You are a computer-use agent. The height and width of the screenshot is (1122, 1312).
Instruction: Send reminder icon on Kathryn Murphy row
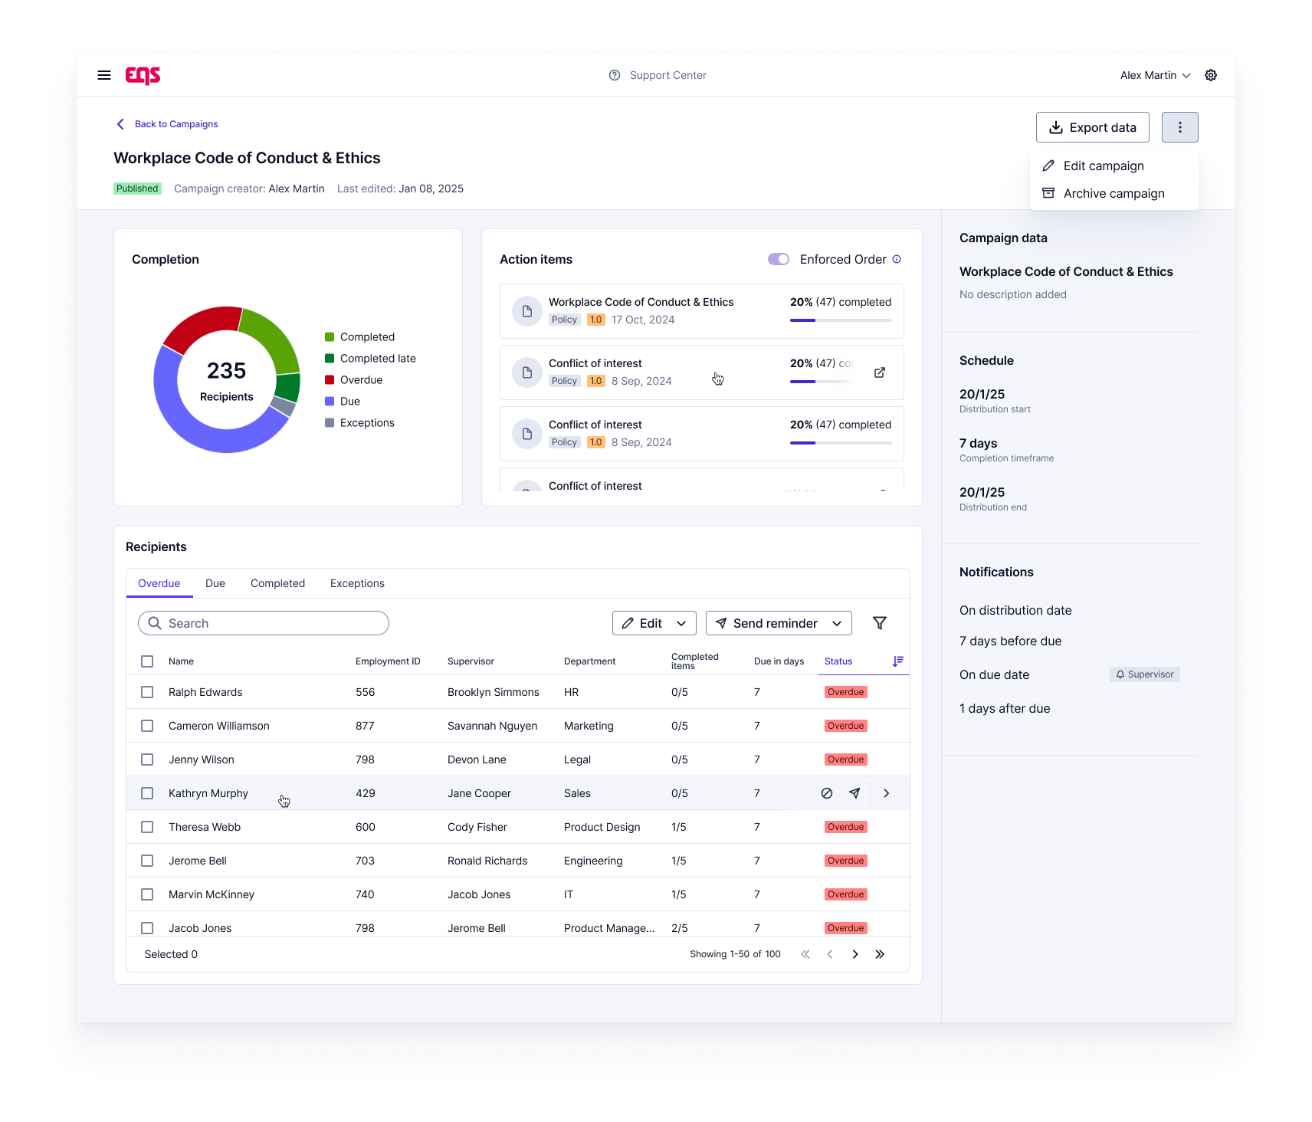pos(854,793)
